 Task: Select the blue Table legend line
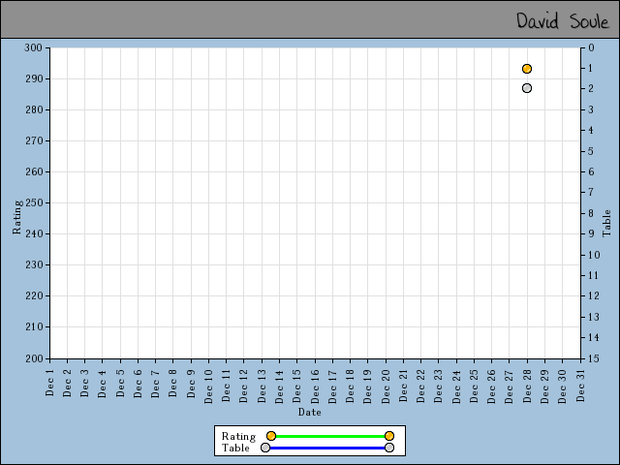327,448
